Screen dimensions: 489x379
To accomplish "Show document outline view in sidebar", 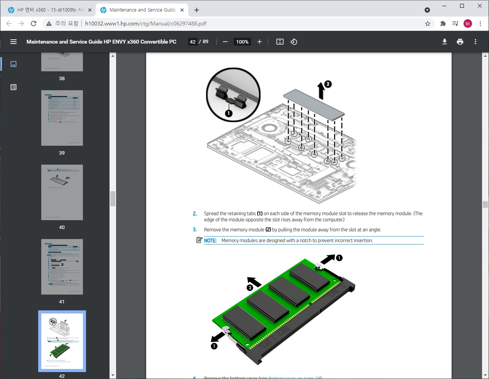I will 13,87.
